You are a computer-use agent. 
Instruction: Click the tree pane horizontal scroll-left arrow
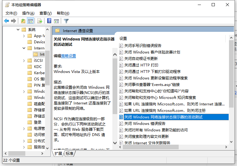pos(6,153)
